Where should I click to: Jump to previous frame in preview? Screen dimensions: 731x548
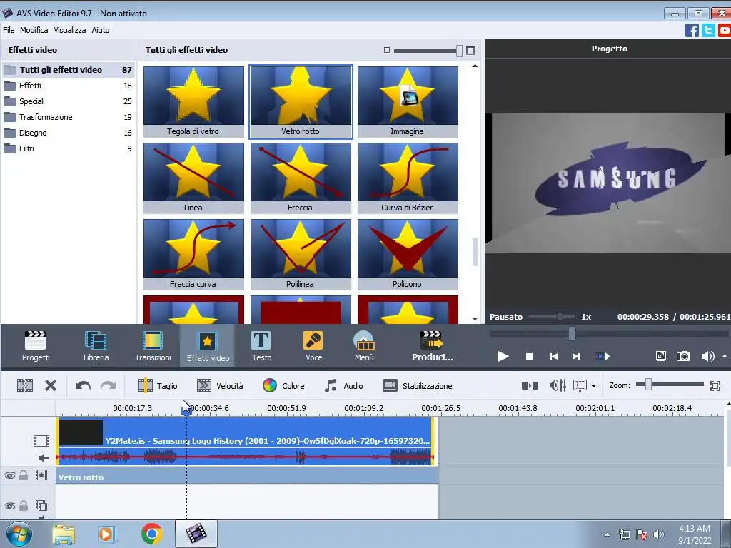(553, 357)
